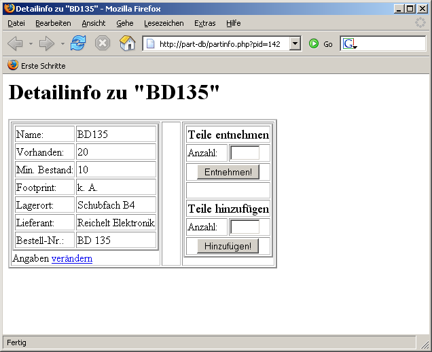Open the Hilfe menu
The image size is (432, 352).
click(x=234, y=23)
